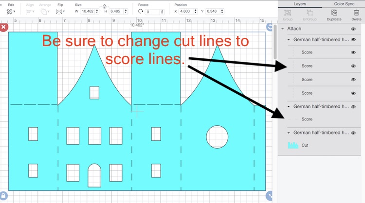Image resolution: width=365 pixels, height=203 pixels.
Task: Click the height field showing 6.485
Action: [x=116, y=11]
